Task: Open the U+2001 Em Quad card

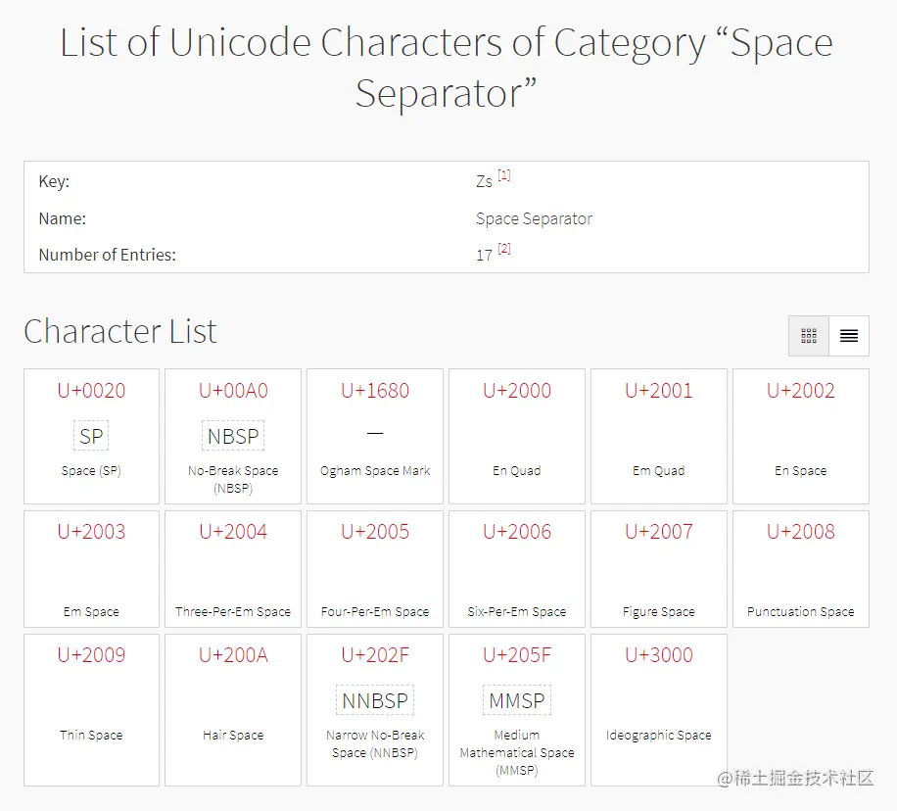Action: pos(658,436)
